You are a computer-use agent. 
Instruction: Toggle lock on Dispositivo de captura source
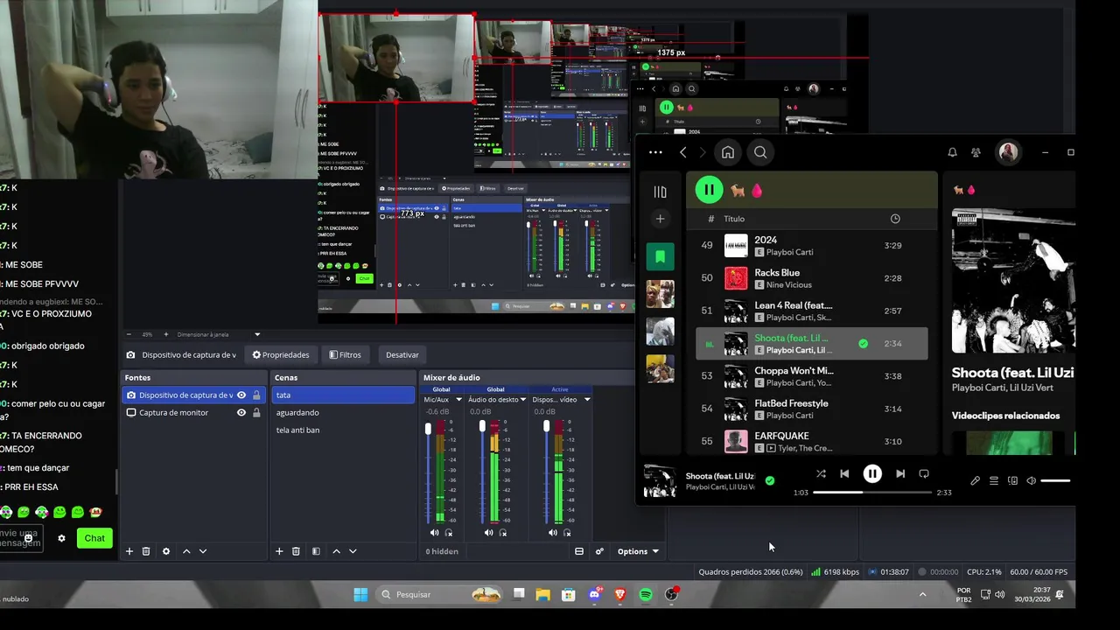click(x=256, y=395)
